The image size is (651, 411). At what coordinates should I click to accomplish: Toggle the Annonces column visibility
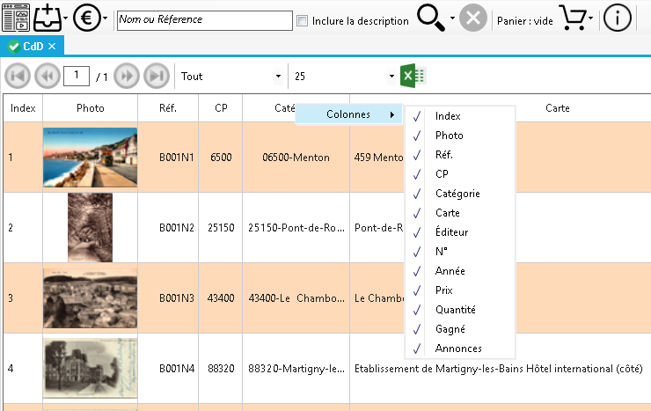[x=458, y=349]
